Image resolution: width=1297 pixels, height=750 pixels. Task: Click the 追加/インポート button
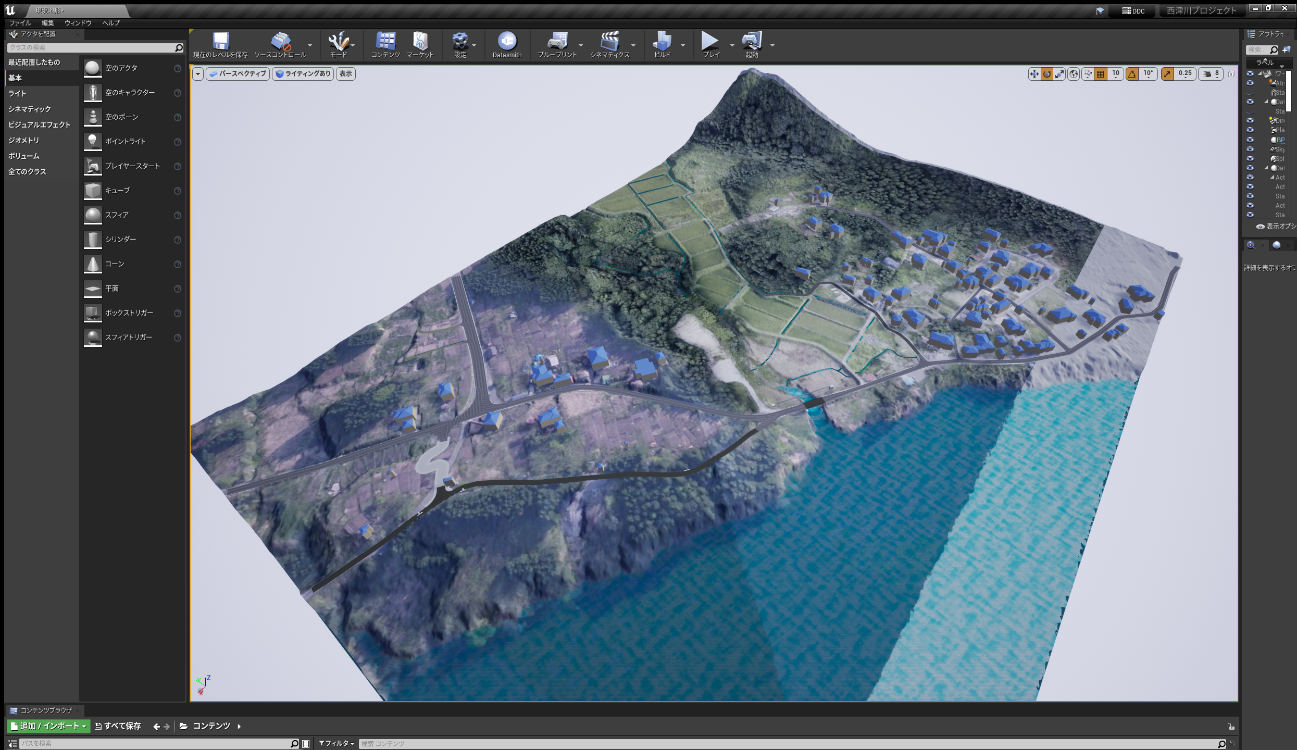[x=48, y=726]
